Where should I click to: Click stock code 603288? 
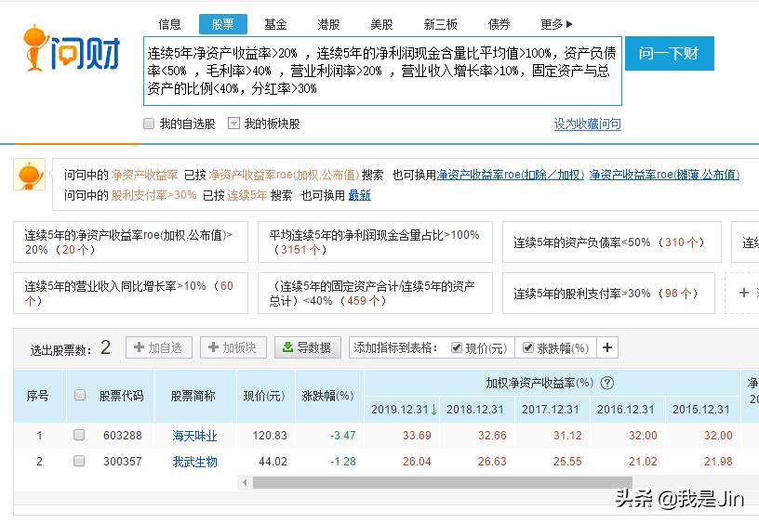(x=123, y=436)
